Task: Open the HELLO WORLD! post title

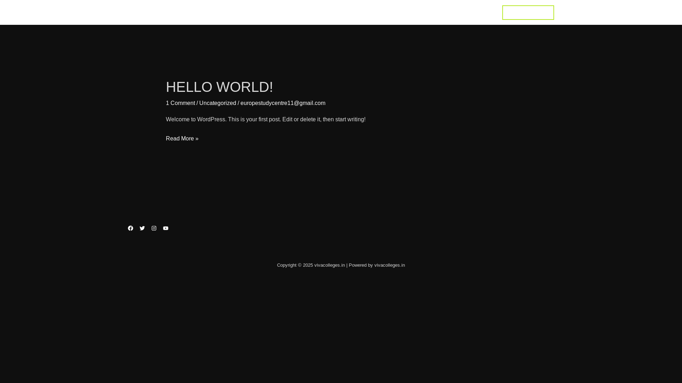Action: 219,87
